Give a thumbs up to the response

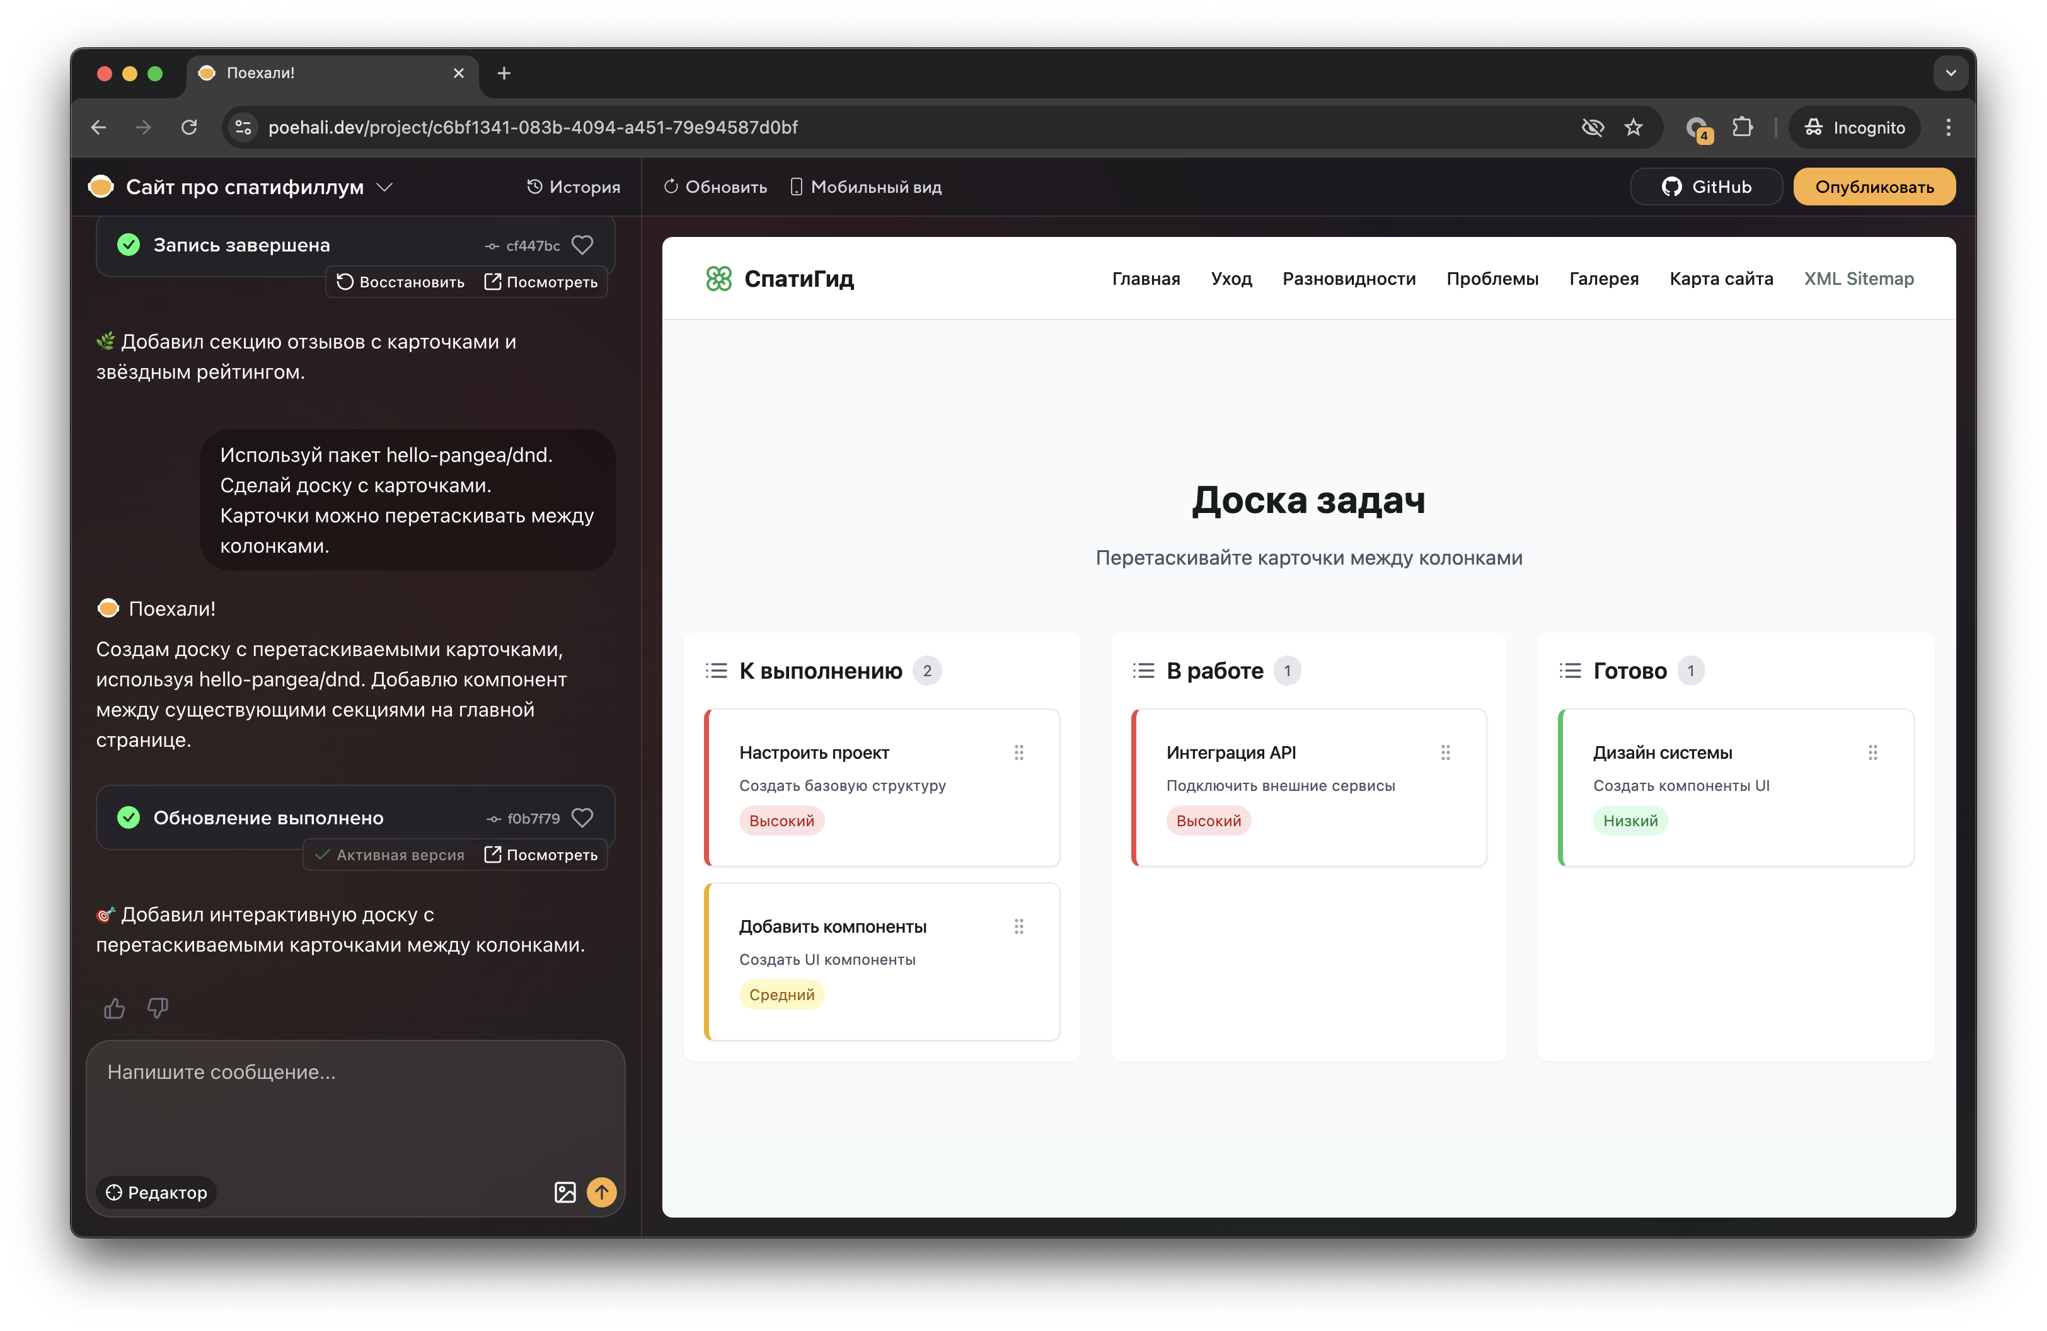click(113, 1008)
